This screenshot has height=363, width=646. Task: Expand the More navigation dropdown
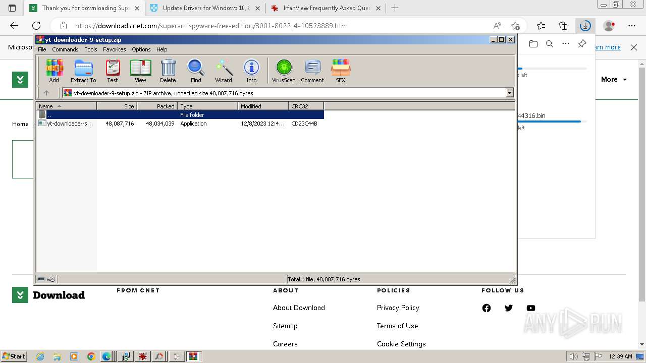[614, 79]
